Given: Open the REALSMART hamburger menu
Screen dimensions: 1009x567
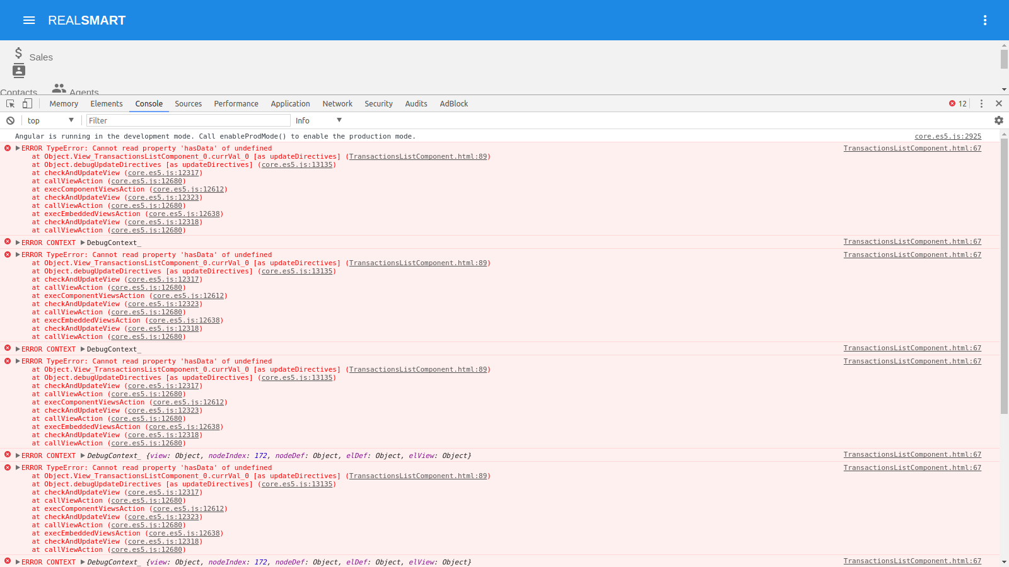Looking at the screenshot, I should (x=29, y=20).
